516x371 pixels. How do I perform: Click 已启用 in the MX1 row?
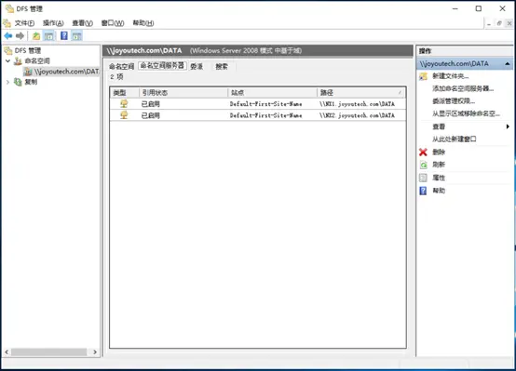click(x=150, y=104)
